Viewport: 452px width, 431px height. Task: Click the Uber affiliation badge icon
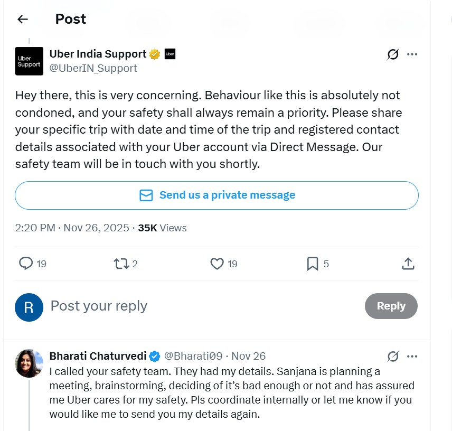[x=169, y=54]
